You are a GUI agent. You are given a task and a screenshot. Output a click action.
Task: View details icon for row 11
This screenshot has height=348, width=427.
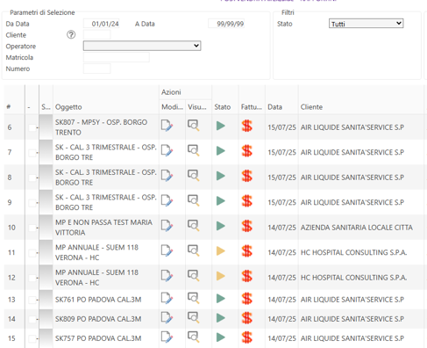[x=193, y=250]
